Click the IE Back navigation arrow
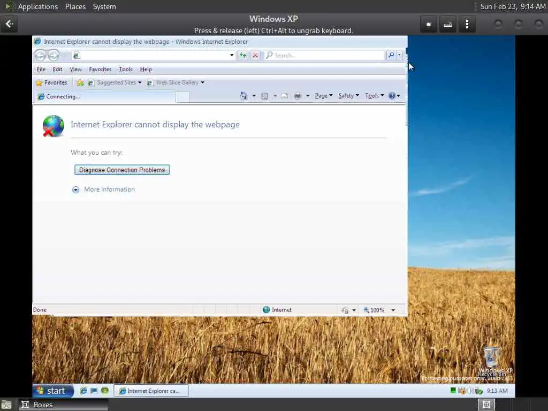Image resolution: width=548 pixels, height=411 pixels. pos(41,55)
